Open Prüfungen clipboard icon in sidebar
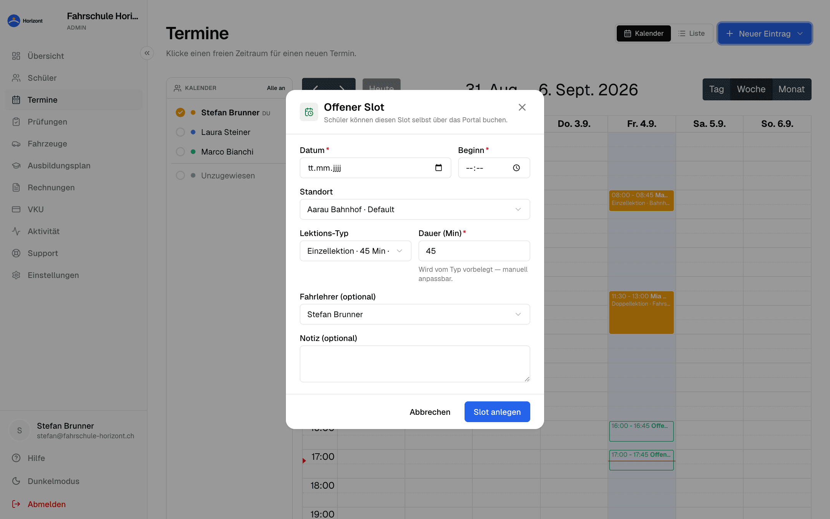Viewport: 830px width, 519px height. pyautogui.click(x=16, y=122)
